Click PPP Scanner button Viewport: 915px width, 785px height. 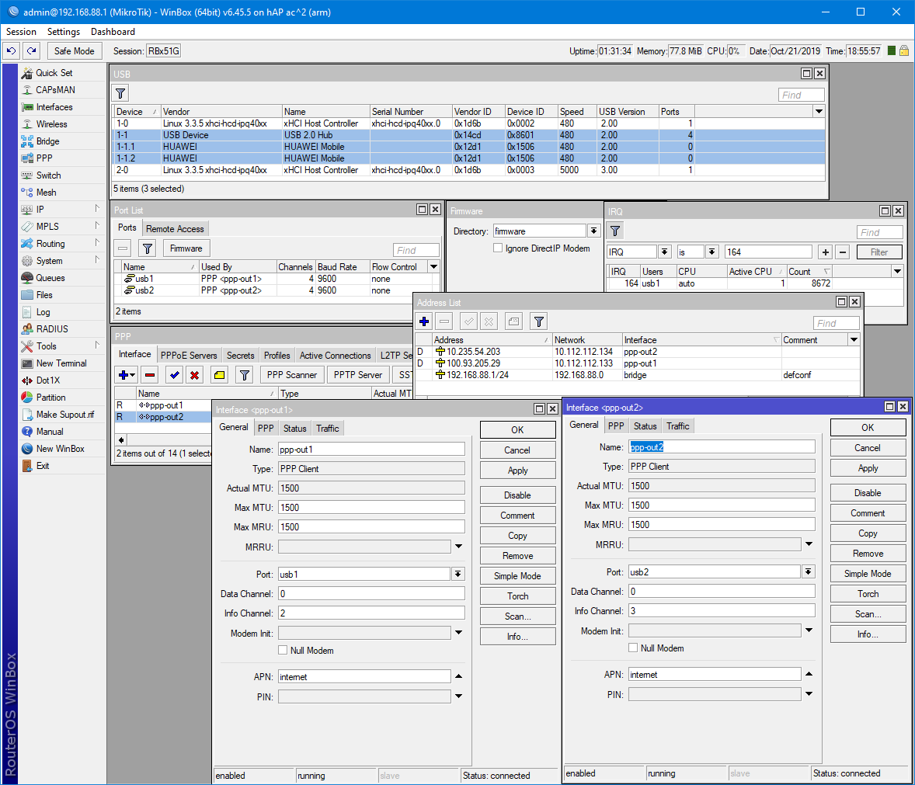click(x=292, y=375)
